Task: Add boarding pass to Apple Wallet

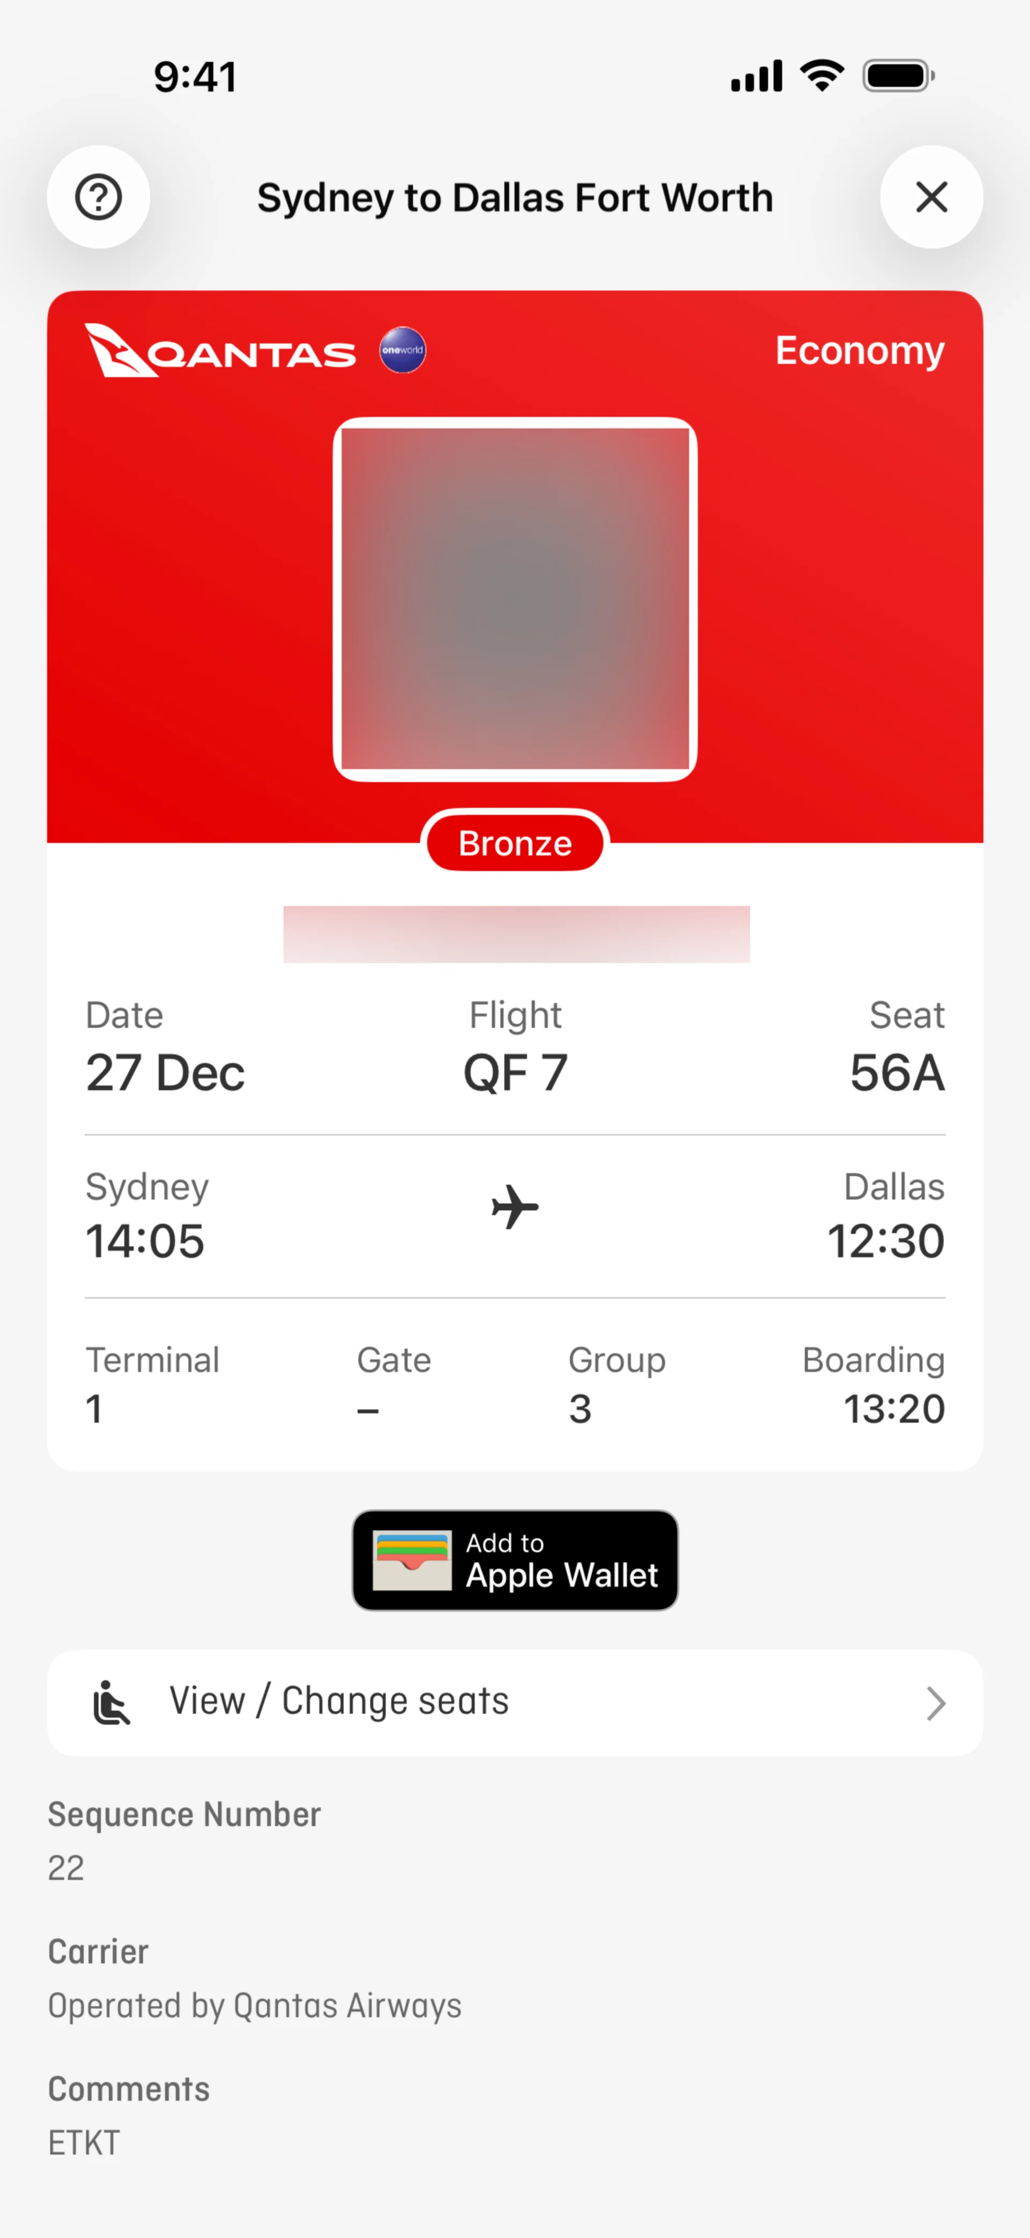Action: click(515, 1560)
